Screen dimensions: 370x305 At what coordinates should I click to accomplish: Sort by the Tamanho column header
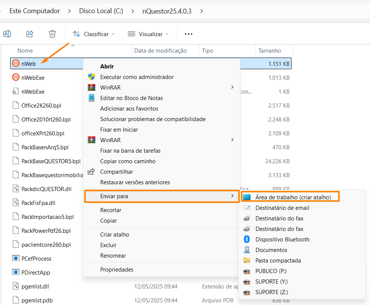coord(269,50)
